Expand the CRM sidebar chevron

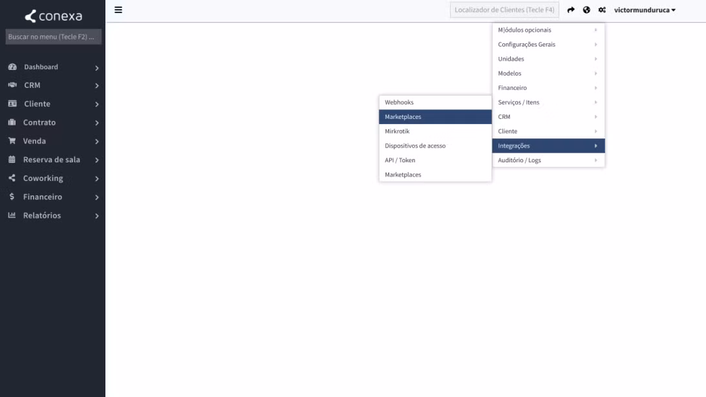[96, 86]
